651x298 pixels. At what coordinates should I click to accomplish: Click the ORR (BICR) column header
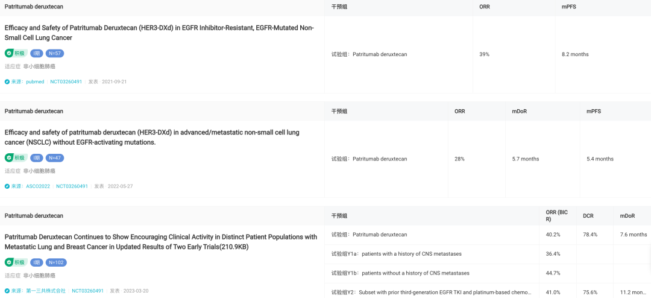(x=557, y=216)
